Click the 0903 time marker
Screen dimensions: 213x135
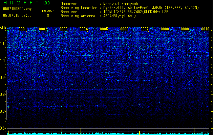[x=63, y=29]
